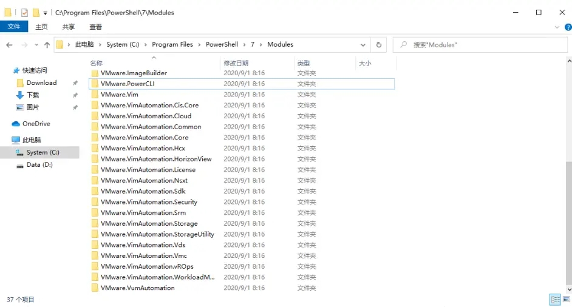Open the Download pinned folder in sidebar
The height and width of the screenshot is (307, 572).
coord(41,83)
